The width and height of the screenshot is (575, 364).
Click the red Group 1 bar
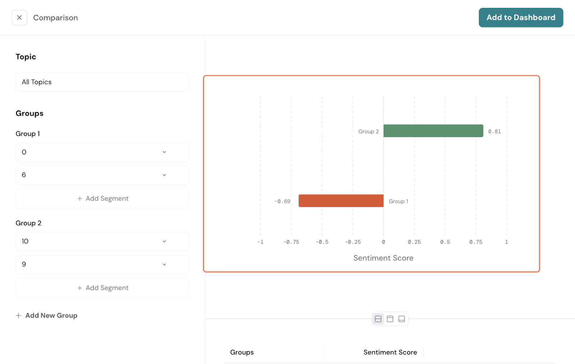click(x=341, y=201)
